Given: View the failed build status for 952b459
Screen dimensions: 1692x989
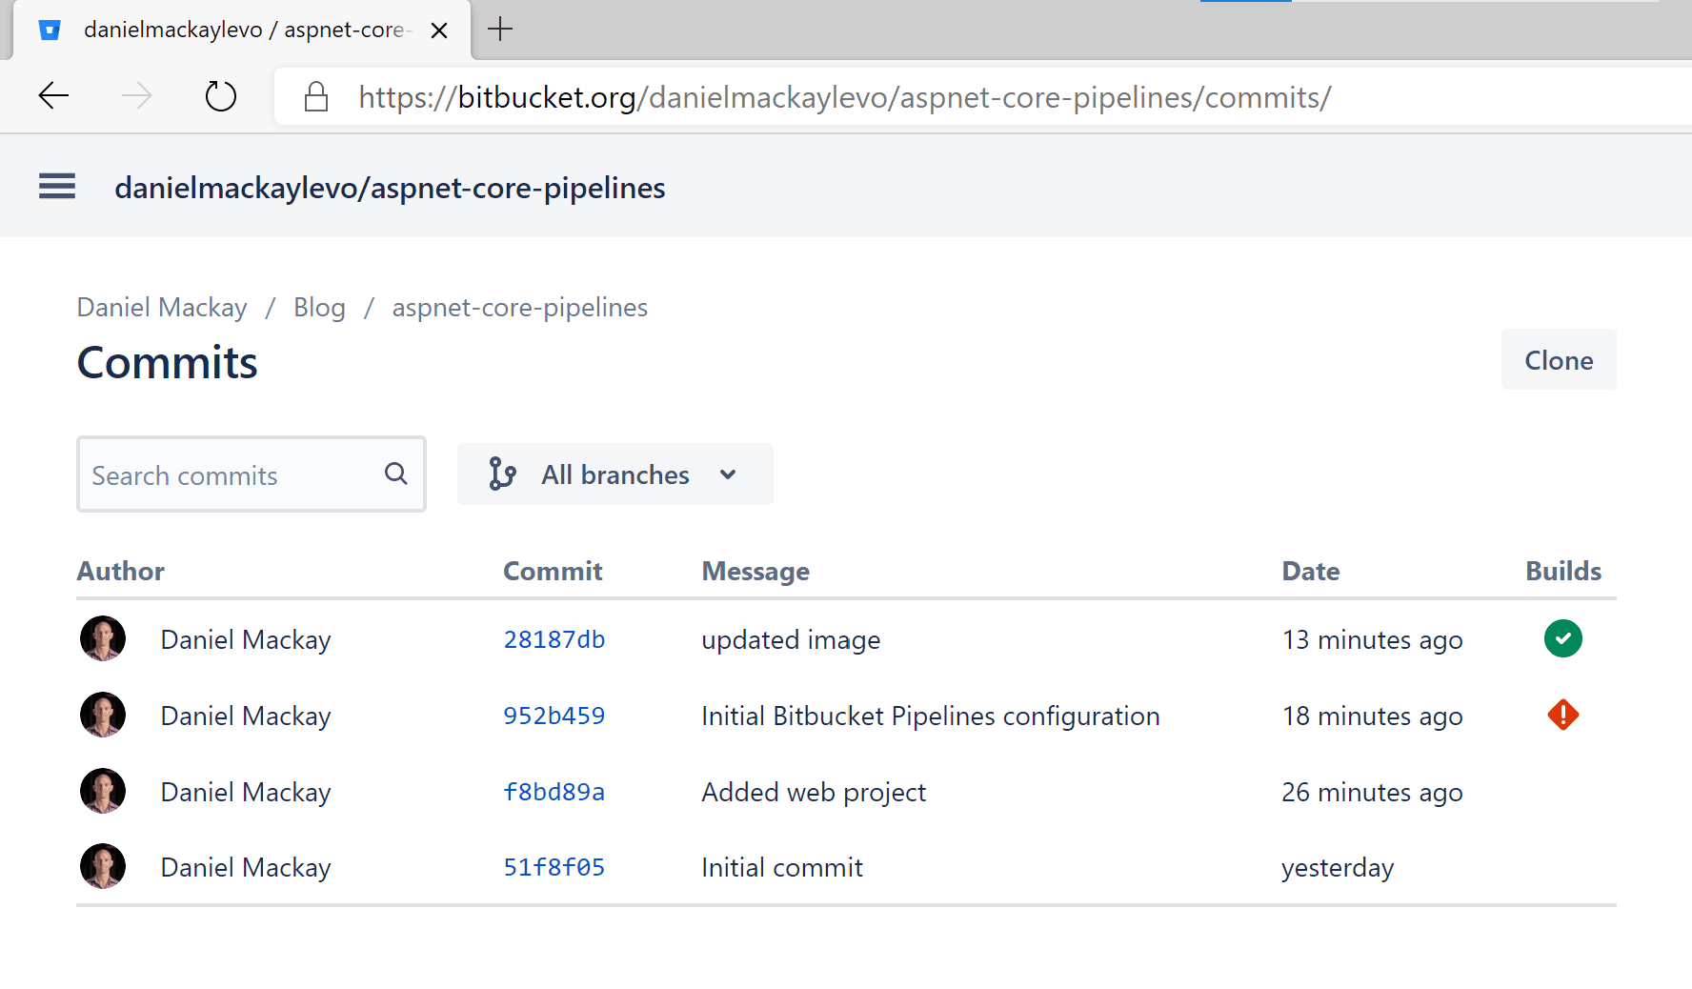Looking at the screenshot, I should point(1562,715).
